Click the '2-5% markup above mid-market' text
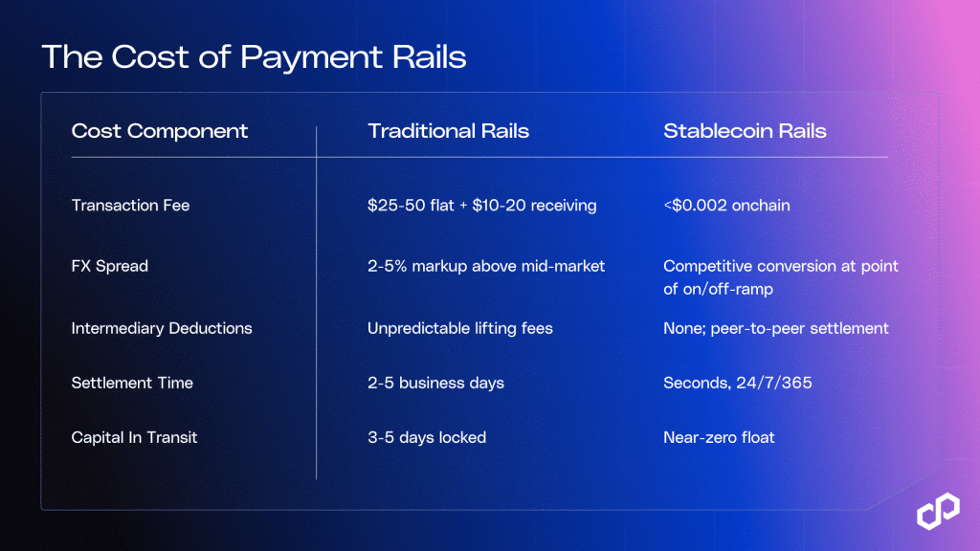The image size is (980, 551). point(486,266)
